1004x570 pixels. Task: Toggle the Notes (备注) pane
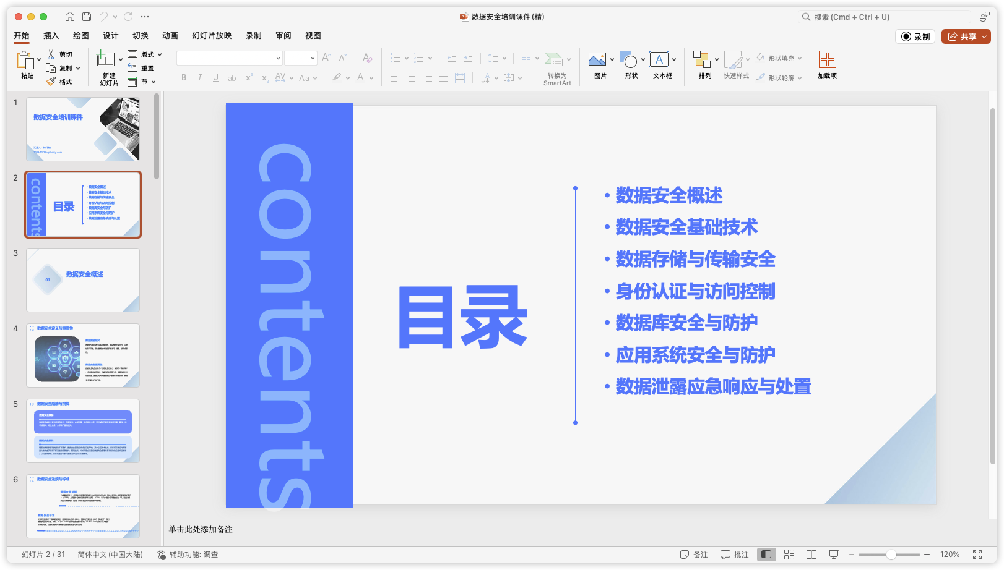coord(694,555)
